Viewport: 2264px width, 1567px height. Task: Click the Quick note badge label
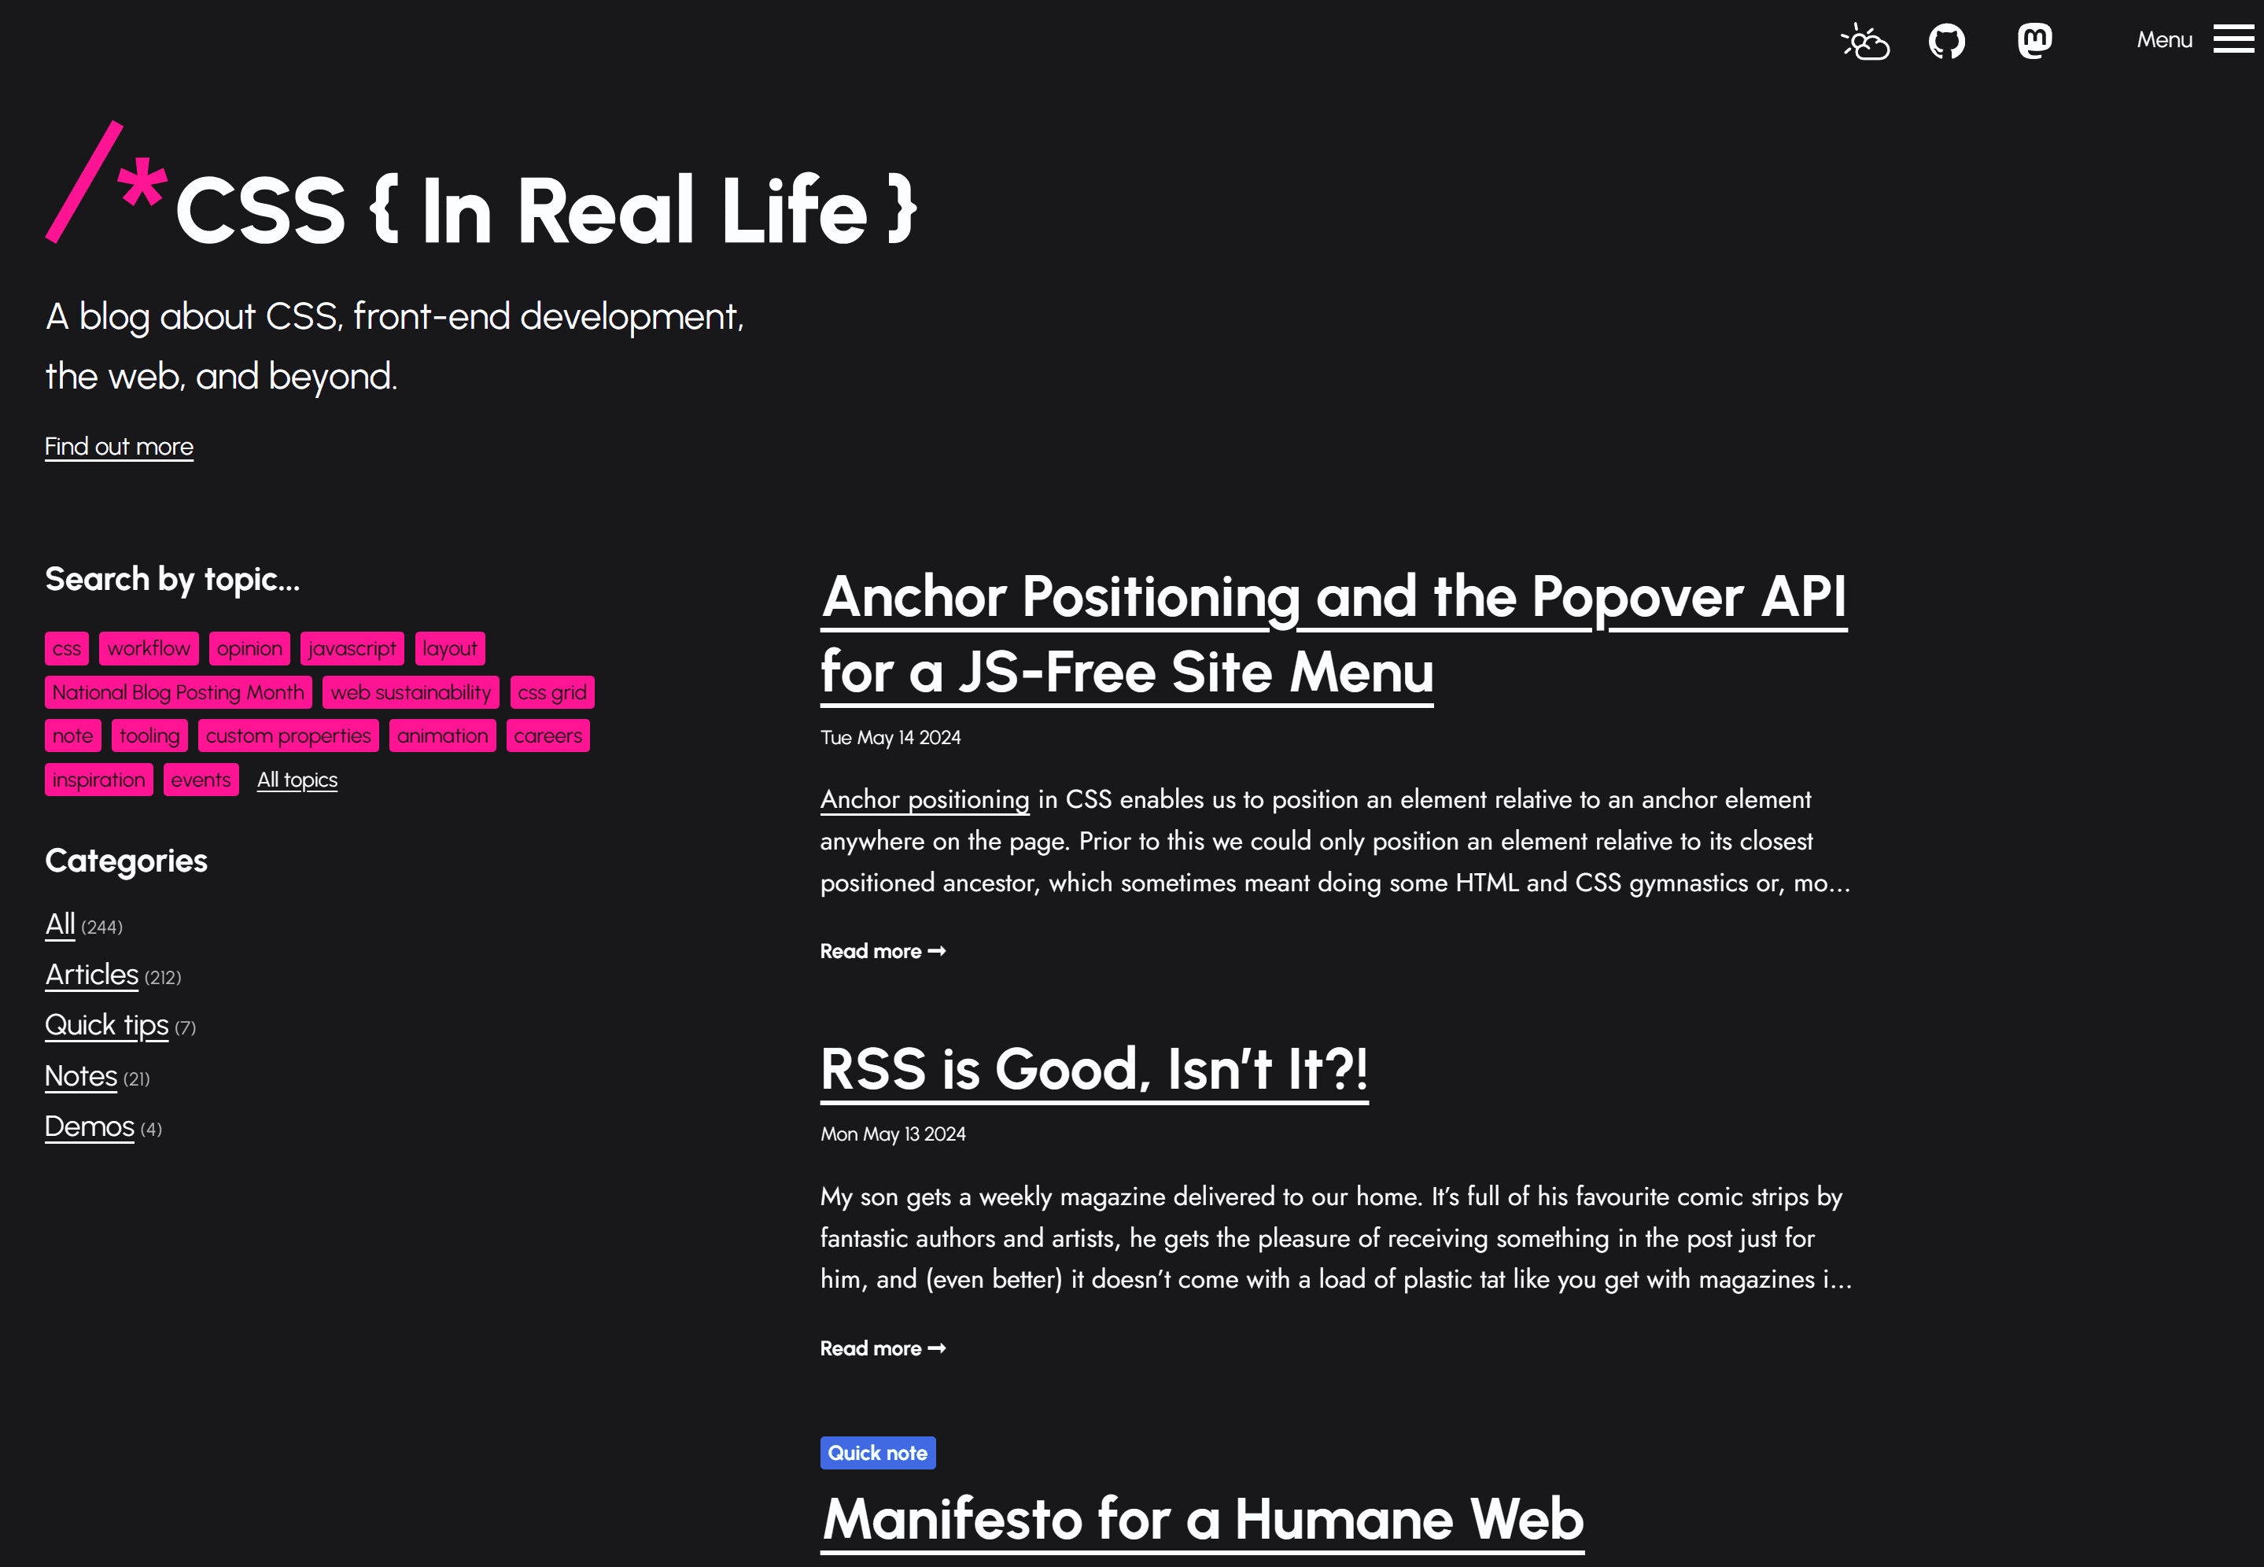877,1451
